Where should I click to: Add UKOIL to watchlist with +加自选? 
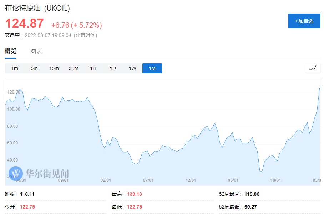coord(304,21)
